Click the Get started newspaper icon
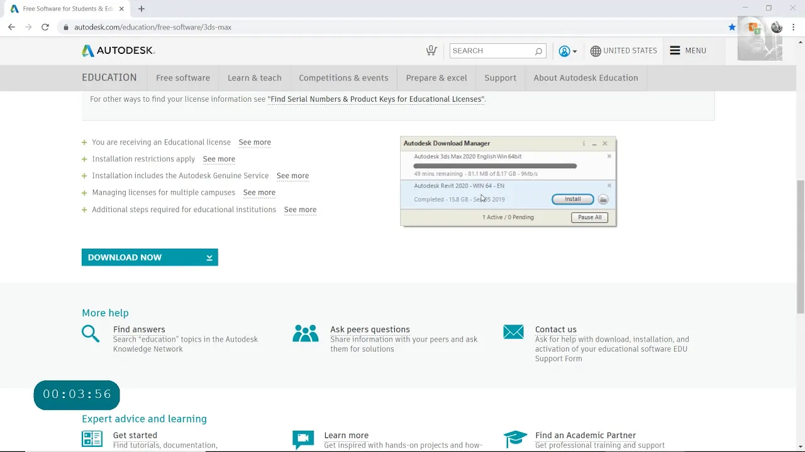This screenshot has width=805, height=452. click(92, 439)
